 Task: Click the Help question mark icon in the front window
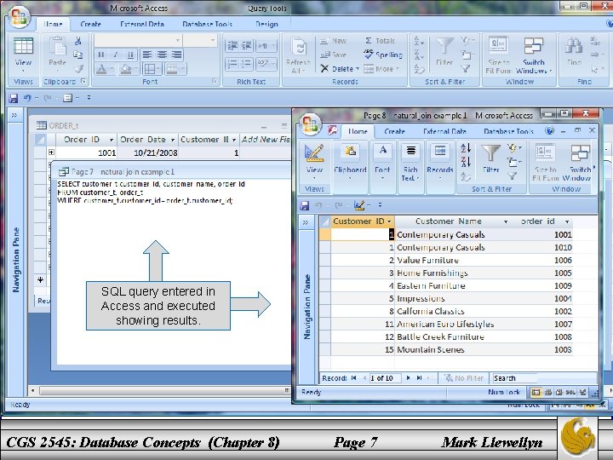[x=550, y=130]
